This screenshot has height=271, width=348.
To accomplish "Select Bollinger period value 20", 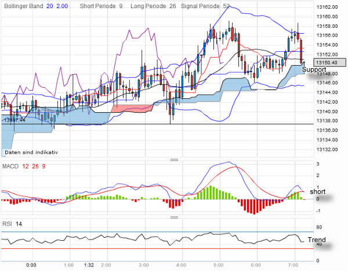I will click(50, 6).
